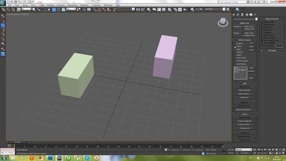Click the All button in Hide by Category
Screen dimensions: 286x161
click(x=251, y=43)
